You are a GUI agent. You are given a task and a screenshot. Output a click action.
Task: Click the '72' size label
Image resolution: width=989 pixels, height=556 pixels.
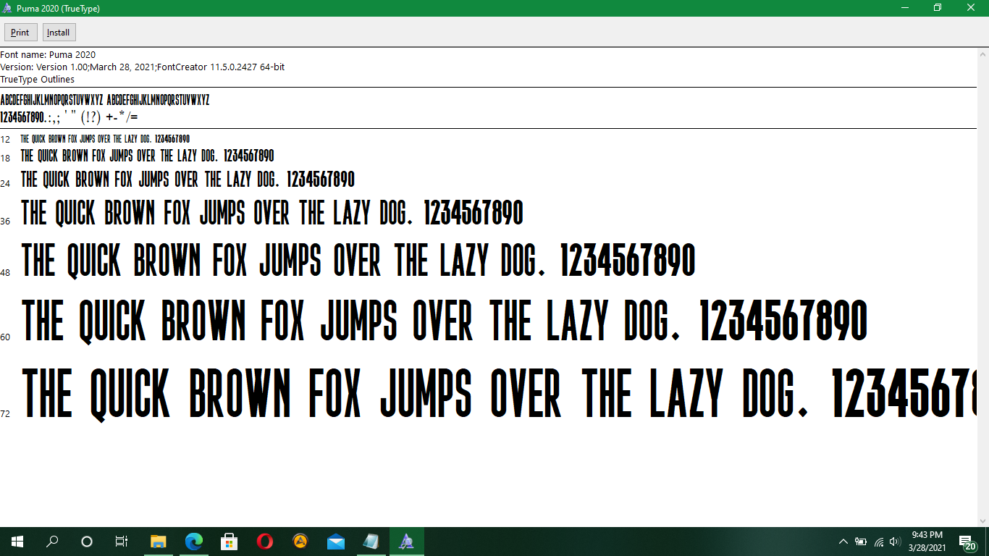[x=5, y=413]
